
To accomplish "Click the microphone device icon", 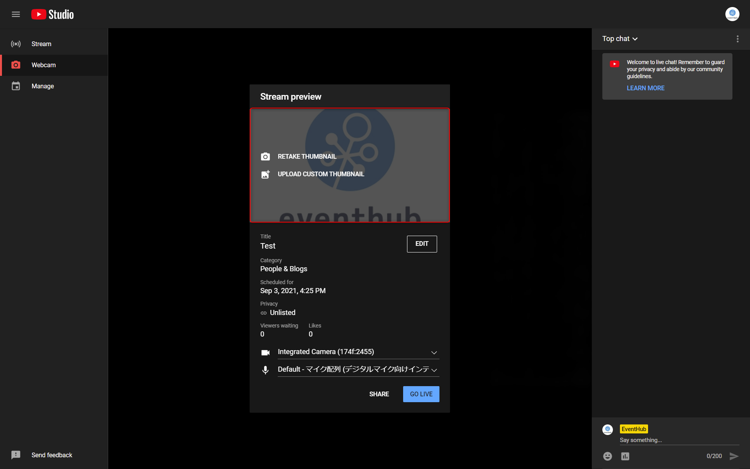I will (265, 370).
